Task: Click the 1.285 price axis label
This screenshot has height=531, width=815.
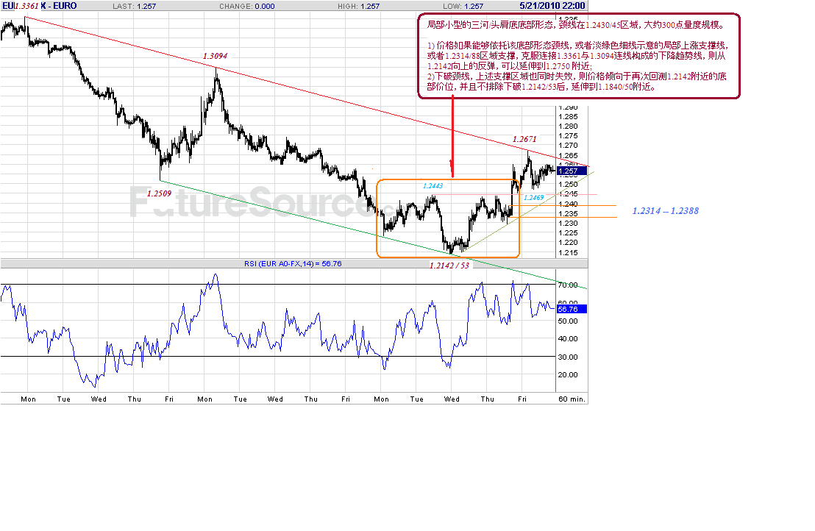Action: [568, 116]
